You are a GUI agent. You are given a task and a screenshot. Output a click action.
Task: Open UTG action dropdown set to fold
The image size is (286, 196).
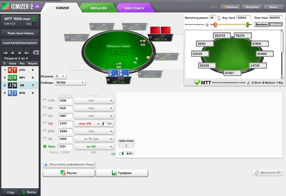(94, 101)
